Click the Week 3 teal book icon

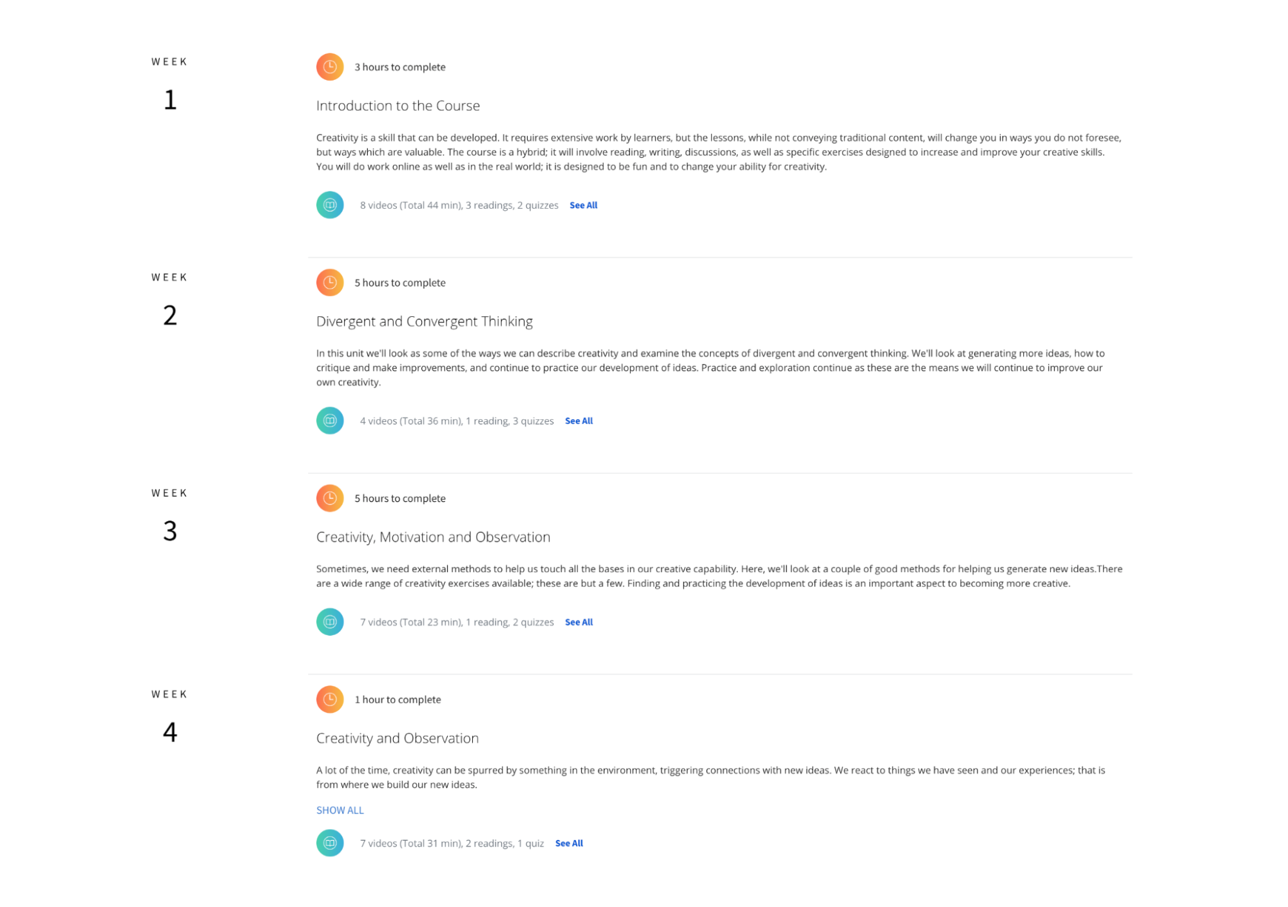pos(329,622)
